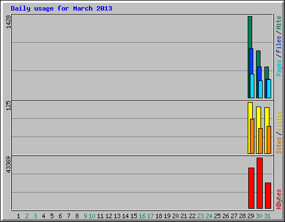Screen dimensions: 285x222
Task: Click the title 'Daily usage for March 2013'
Action: 61,8
